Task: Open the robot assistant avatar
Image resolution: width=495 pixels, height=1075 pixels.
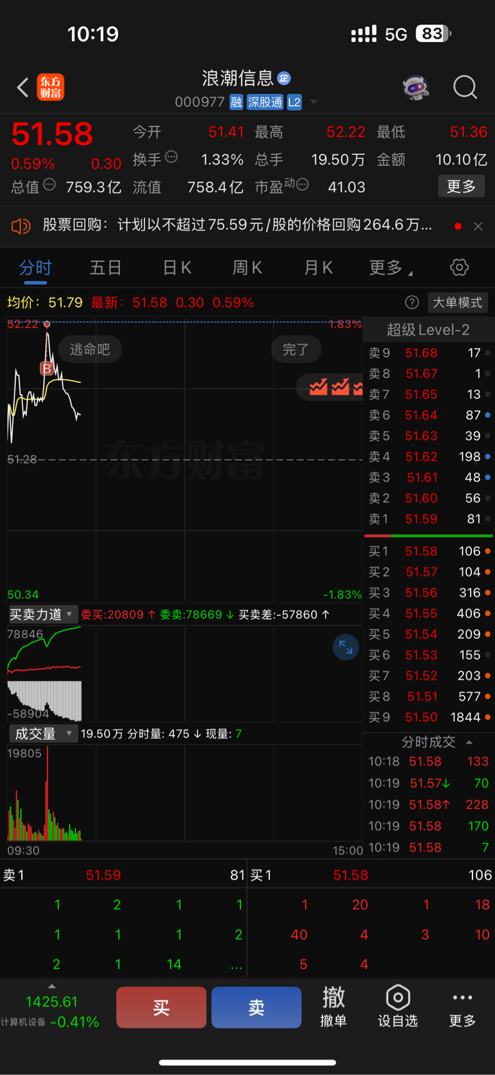Action: [416, 87]
